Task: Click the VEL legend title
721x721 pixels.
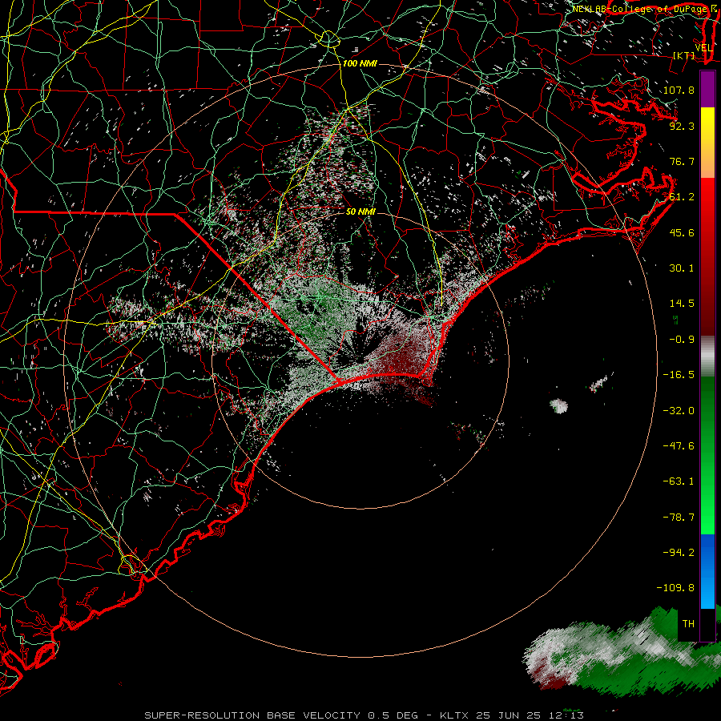Action: click(704, 47)
